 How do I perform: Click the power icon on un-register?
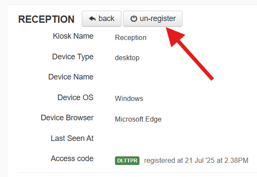134,18
